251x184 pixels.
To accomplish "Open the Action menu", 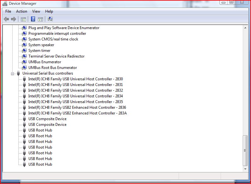I will pos(21,11).
